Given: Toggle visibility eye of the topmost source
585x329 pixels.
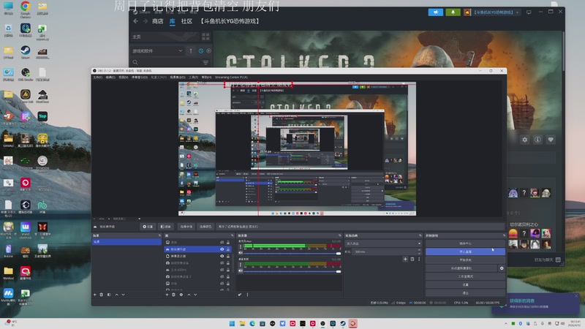Looking at the screenshot, I should point(222,243).
